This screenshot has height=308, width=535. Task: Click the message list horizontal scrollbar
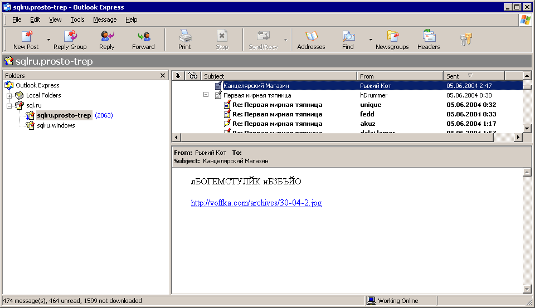point(346,137)
